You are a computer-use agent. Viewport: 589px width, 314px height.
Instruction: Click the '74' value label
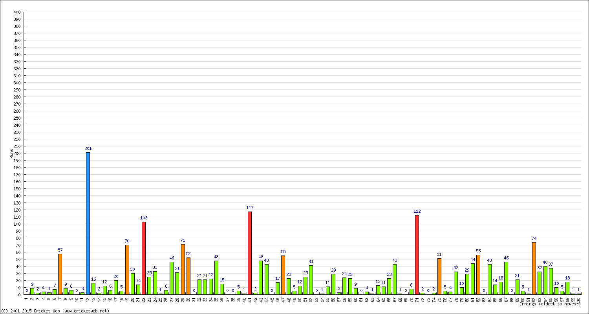534,238
